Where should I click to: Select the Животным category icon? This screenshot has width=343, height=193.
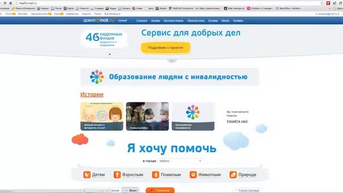[193, 175]
